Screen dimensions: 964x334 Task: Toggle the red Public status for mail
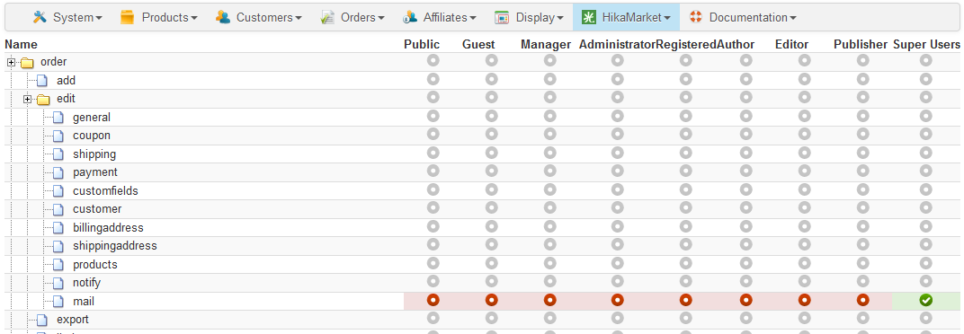click(433, 300)
